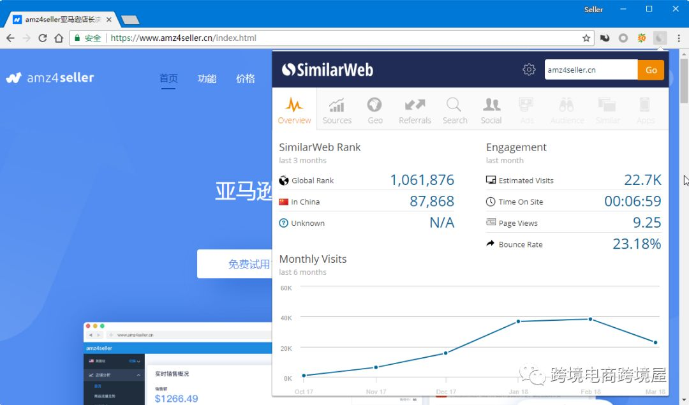Click the Global Rank globe icon
The image size is (689, 405).
click(284, 180)
